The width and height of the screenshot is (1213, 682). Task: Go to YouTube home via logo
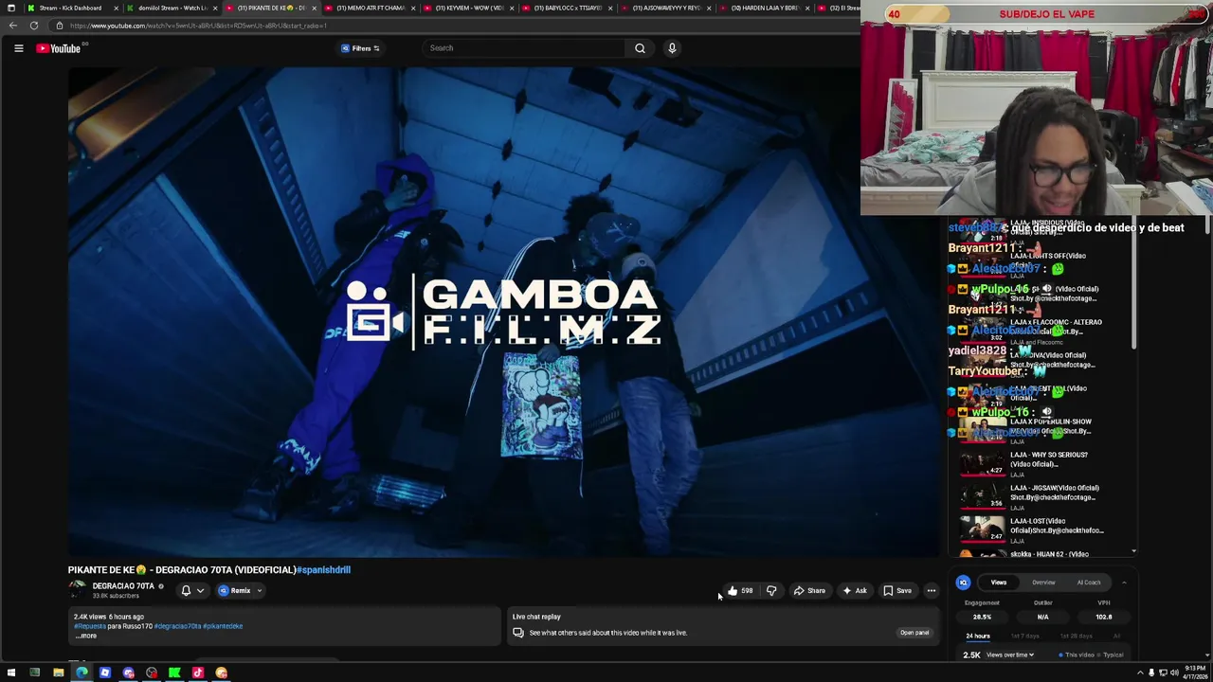point(58,48)
